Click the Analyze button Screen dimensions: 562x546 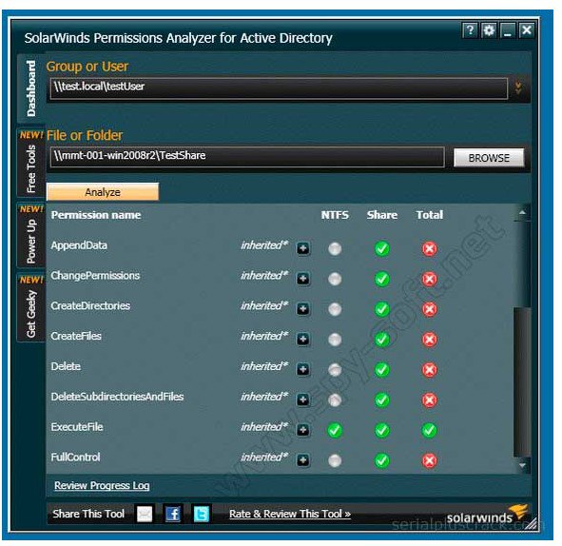point(103,192)
